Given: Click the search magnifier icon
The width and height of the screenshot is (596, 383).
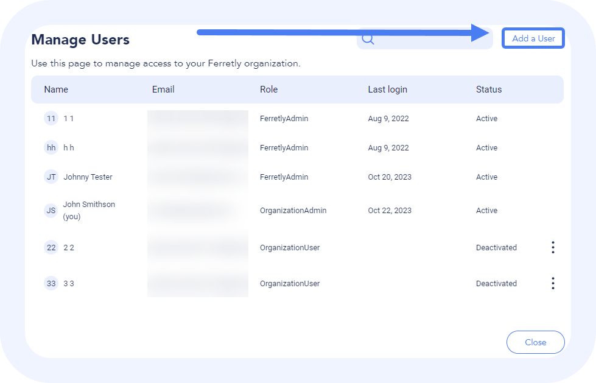Looking at the screenshot, I should pyautogui.click(x=368, y=40).
